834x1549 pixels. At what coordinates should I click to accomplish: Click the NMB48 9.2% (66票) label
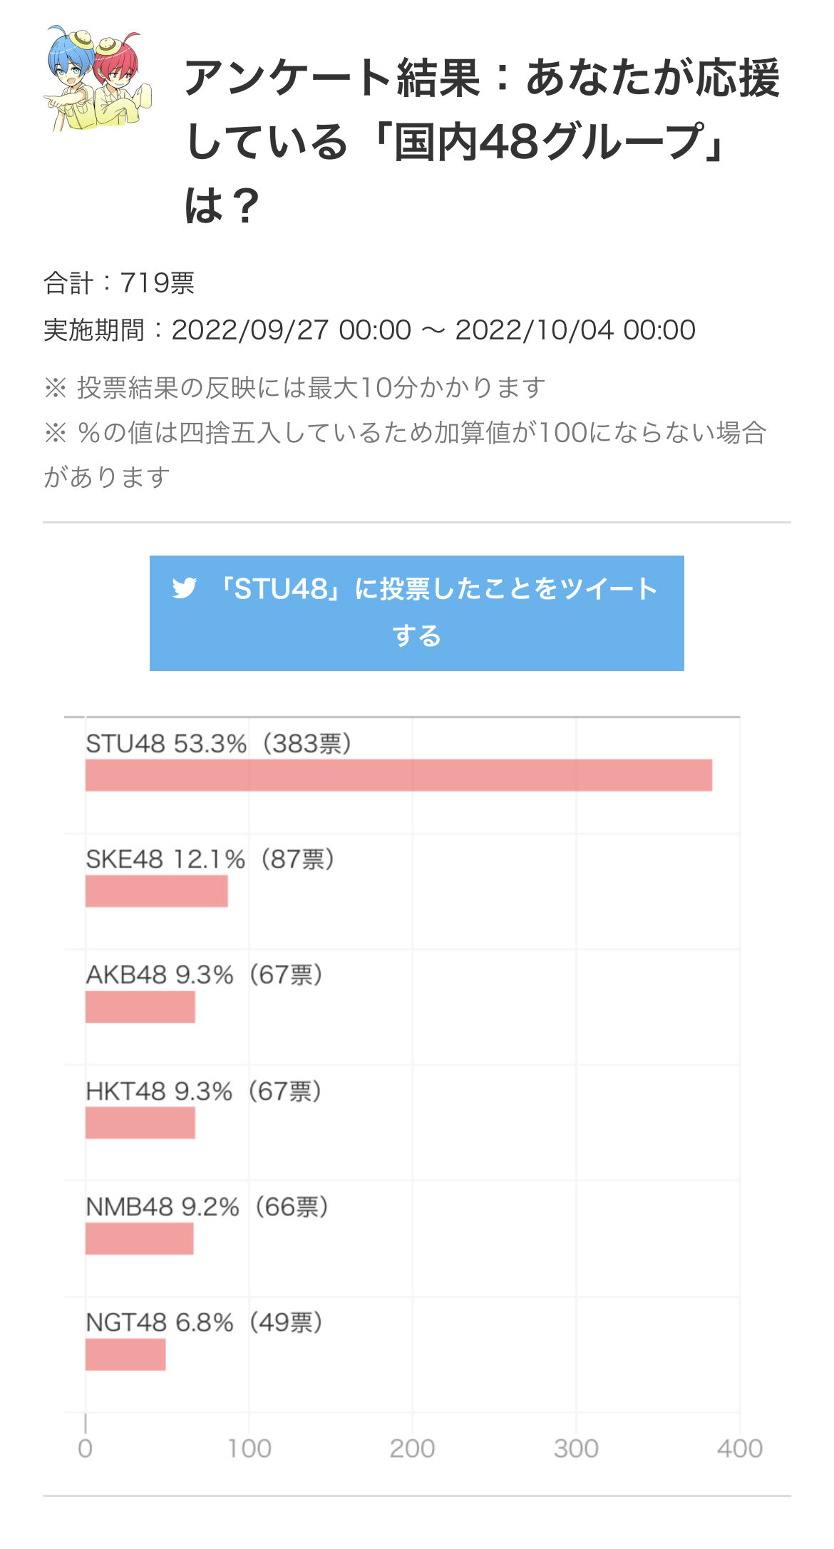[x=207, y=1207]
